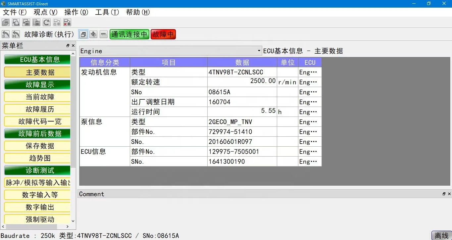This screenshot has height=240, width=452.
Task: Select the 1641300190 ECU serial cell
Action: click(x=242, y=162)
